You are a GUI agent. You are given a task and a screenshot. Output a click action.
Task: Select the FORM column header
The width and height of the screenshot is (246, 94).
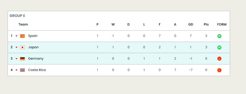[222, 25]
